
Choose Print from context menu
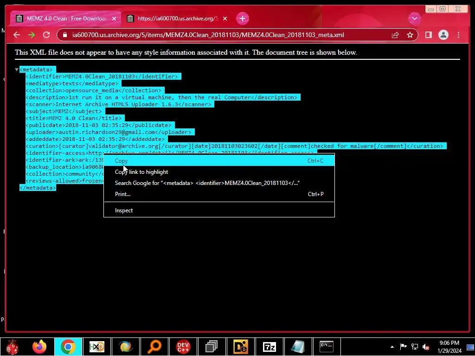click(x=219, y=194)
